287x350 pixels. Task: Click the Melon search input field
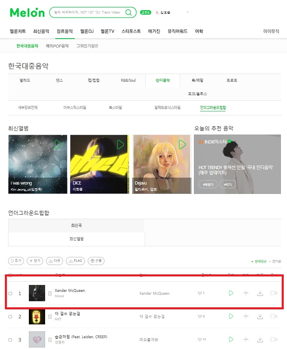pos(87,12)
